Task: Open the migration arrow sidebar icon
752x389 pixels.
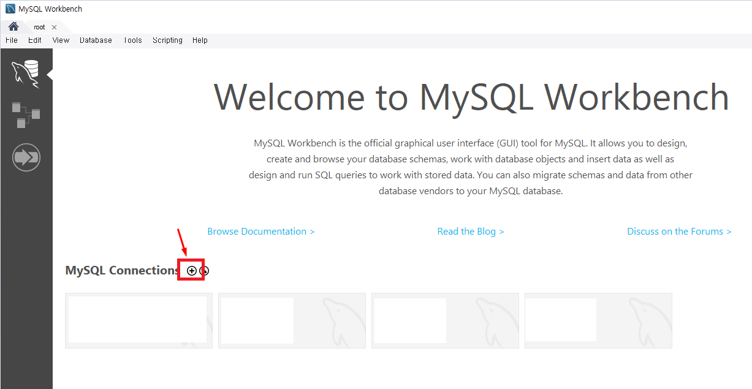Action: tap(26, 158)
